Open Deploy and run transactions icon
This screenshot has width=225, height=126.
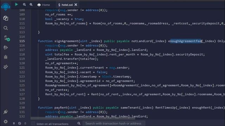pos(6,48)
